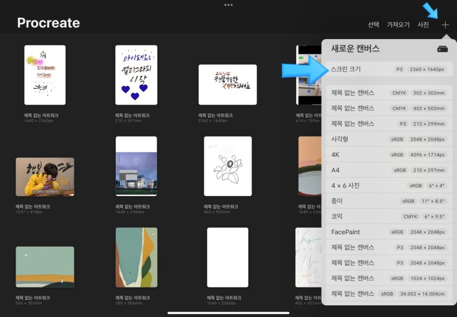
Task: Tap the plus icon to create canvas
Action: coord(445,25)
